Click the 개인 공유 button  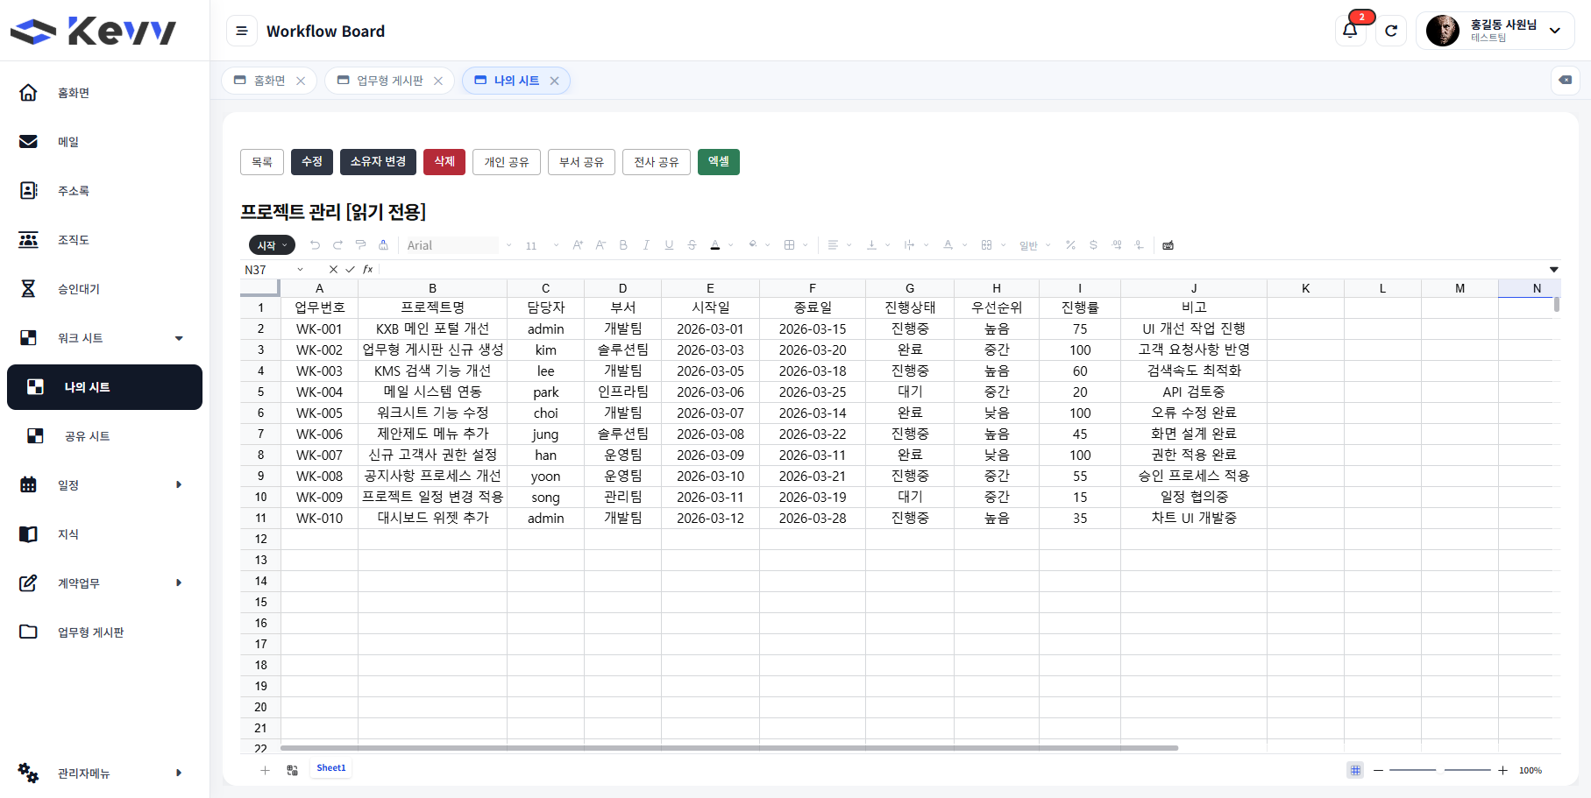[507, 162]
